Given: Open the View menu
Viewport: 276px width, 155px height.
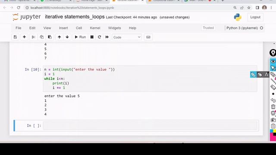Looking at the screenshot, I should [47, 28].
